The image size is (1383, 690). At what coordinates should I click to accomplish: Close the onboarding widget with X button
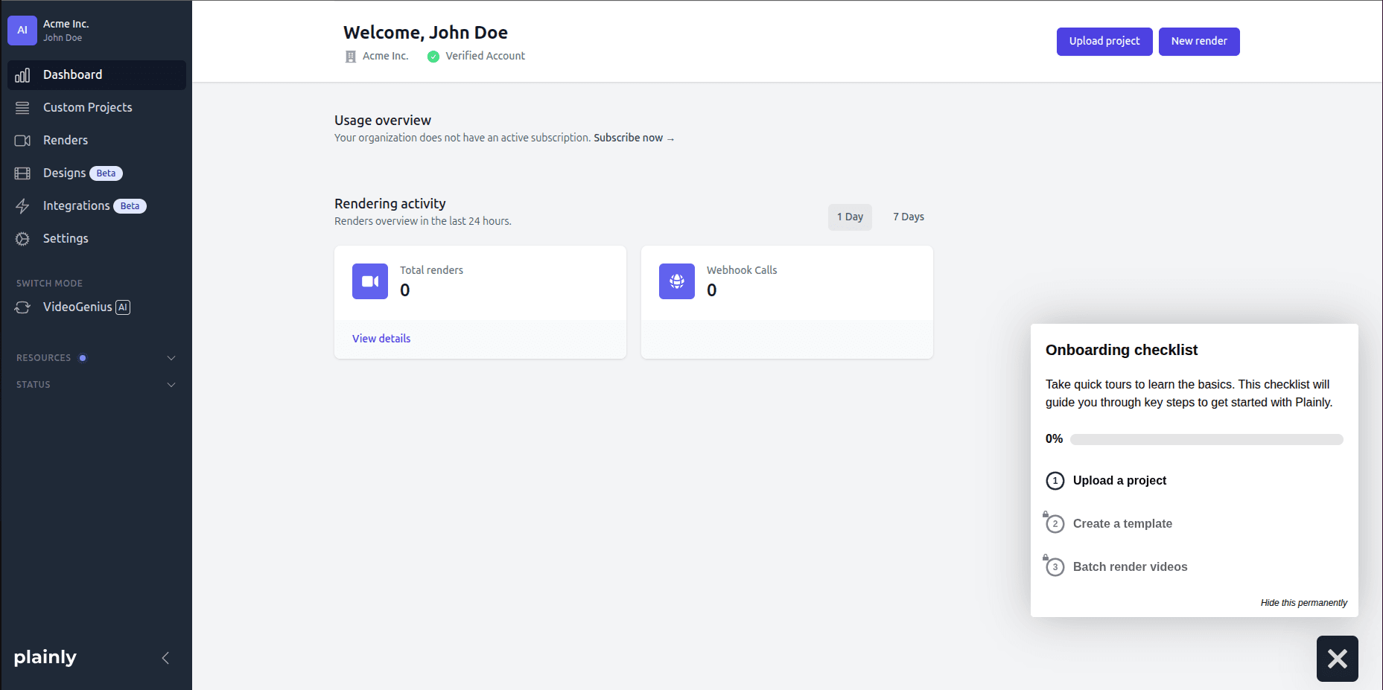click(1337, 659)
